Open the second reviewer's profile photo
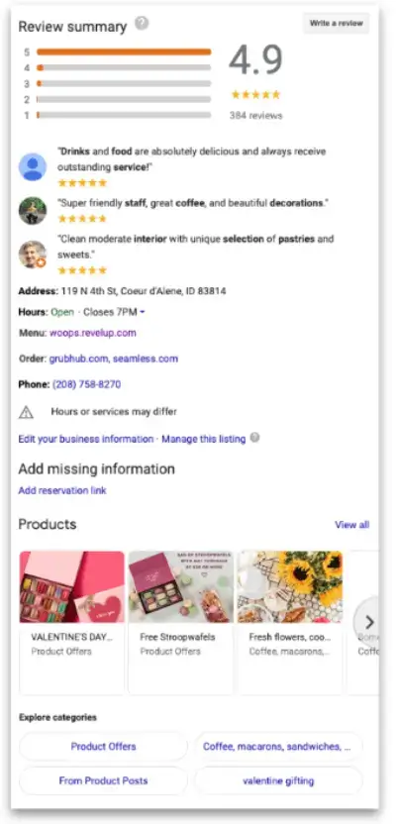This screenshot has width=398, height=824. pos(33,210)
